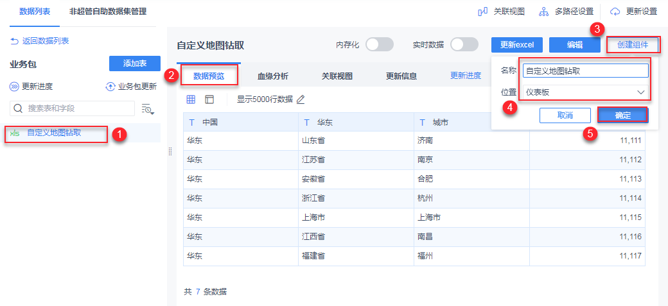The height and width of the screenshot is (306, 668).
Task: Click the 关联视图 icon in top bar
Action: tap(483, 12)
